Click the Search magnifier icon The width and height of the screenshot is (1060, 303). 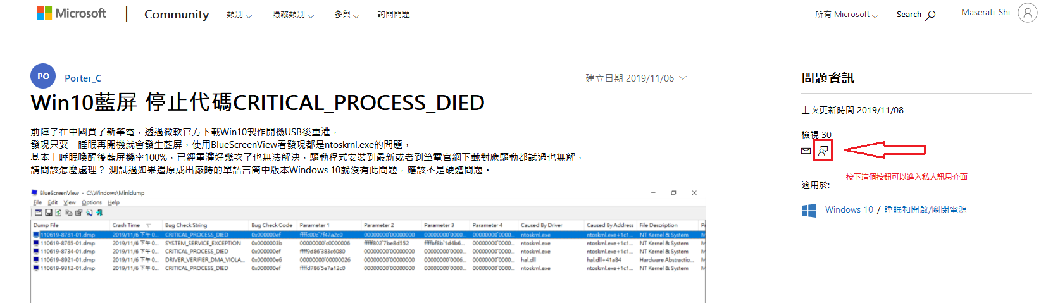tap(931, 15)
